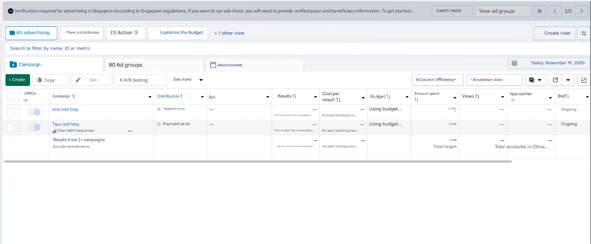The image size is (591, 244).
Task: Go to next notification banner
Action: [x=581, y=11]
